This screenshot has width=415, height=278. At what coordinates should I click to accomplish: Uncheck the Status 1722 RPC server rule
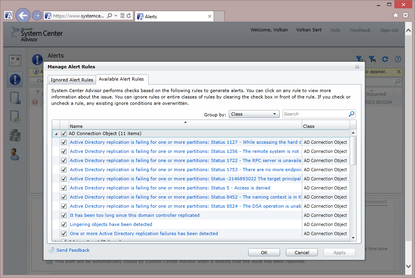click(x=64, y=160)
